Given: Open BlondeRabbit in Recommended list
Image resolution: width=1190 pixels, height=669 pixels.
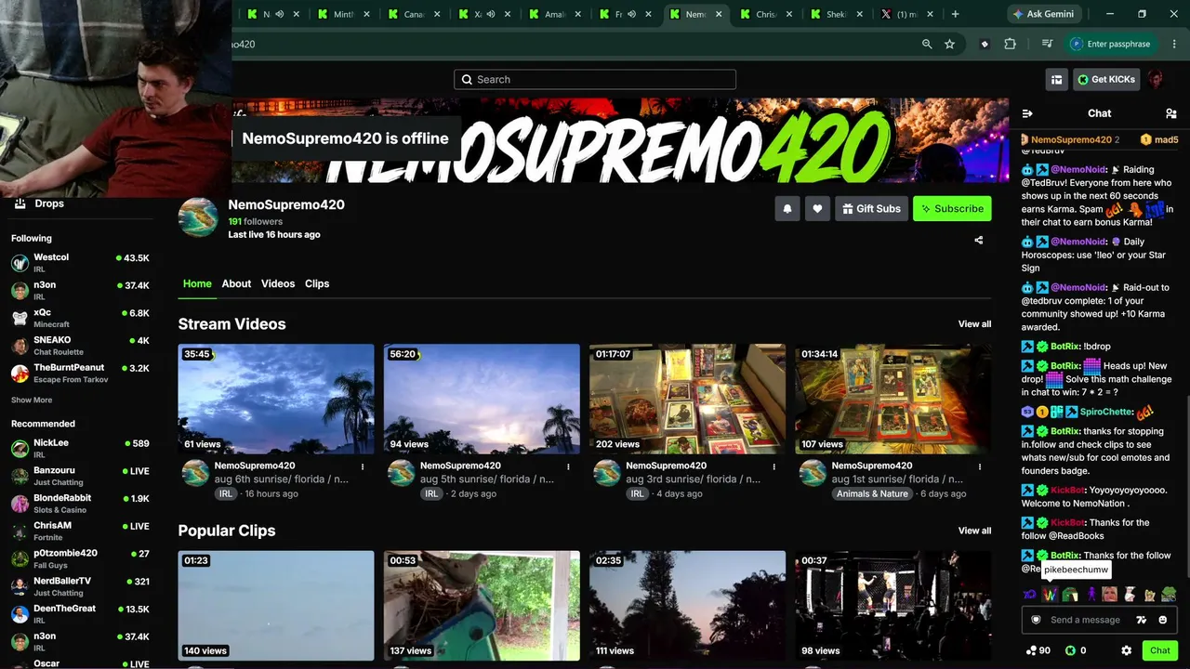Looking at the screenshot, I should tap(80, 504).
